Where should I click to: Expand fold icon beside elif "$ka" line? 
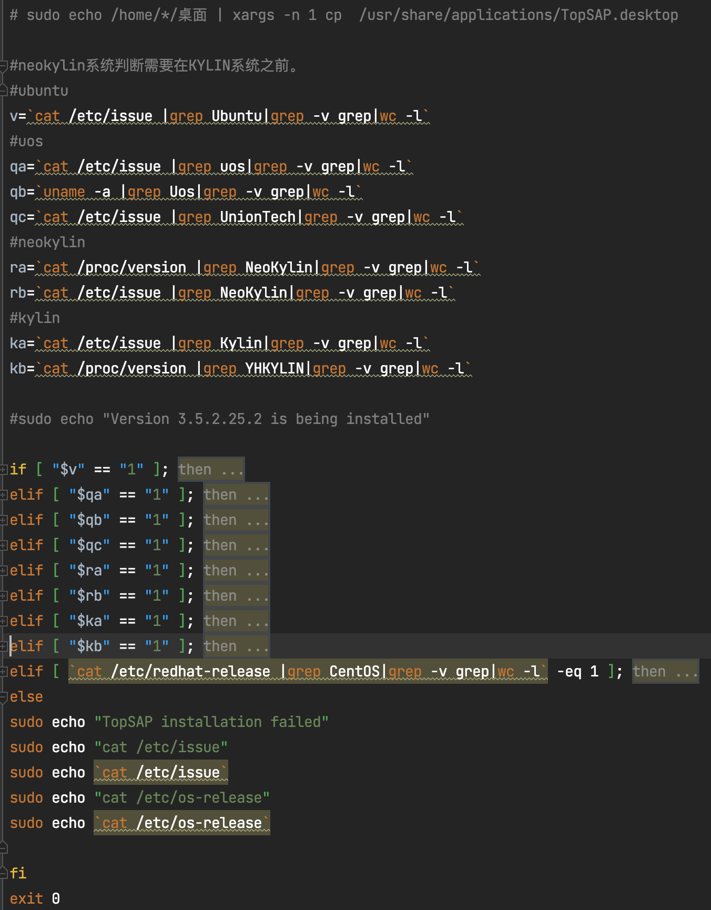tap(4, 621)
